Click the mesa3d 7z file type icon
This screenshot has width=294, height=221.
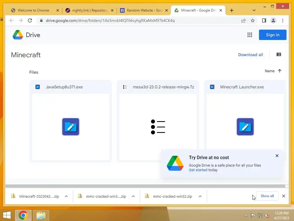pos(125,87)
